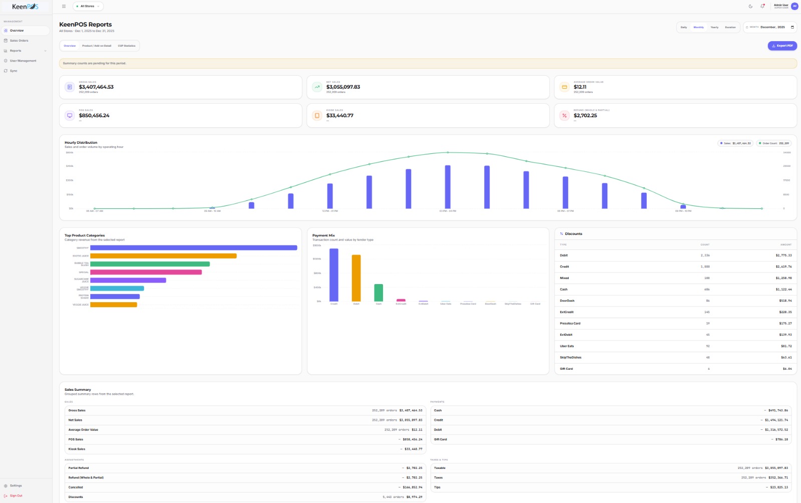Open the All Stores dropdown
Screen dimensions: 801x503
(x=88, y=7)
